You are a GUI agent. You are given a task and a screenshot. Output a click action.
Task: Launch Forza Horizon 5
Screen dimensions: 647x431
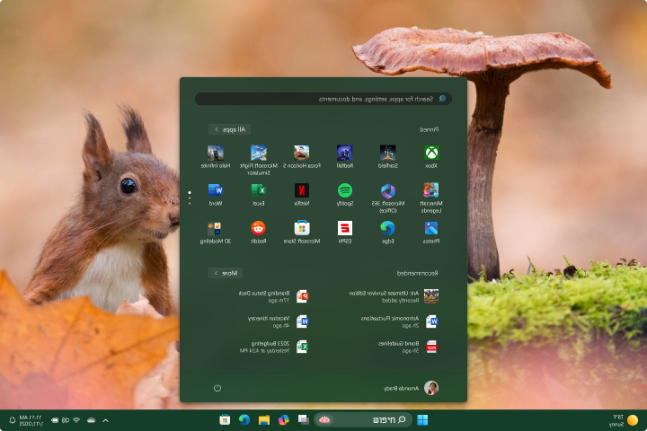[x=302, y=157]
